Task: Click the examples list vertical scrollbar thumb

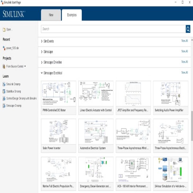Action: click(192, 126)
